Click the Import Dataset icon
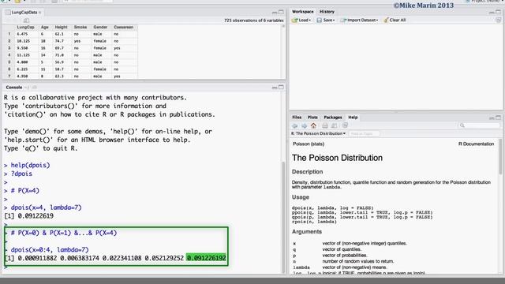Screen dimensions: 505x284 [343, 20]
